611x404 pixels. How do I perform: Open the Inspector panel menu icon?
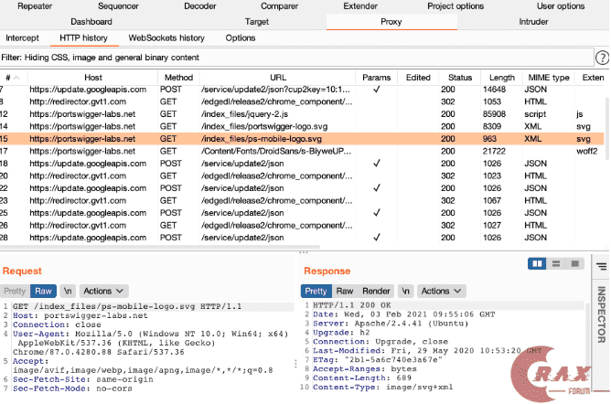[x=602, y=266]
